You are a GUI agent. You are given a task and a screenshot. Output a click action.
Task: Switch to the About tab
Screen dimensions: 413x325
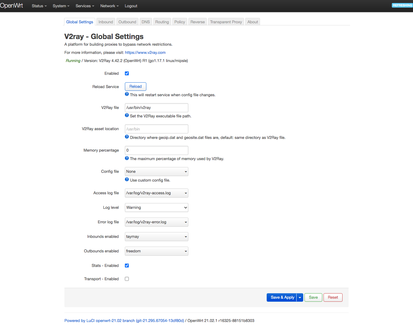click(253, 22)
